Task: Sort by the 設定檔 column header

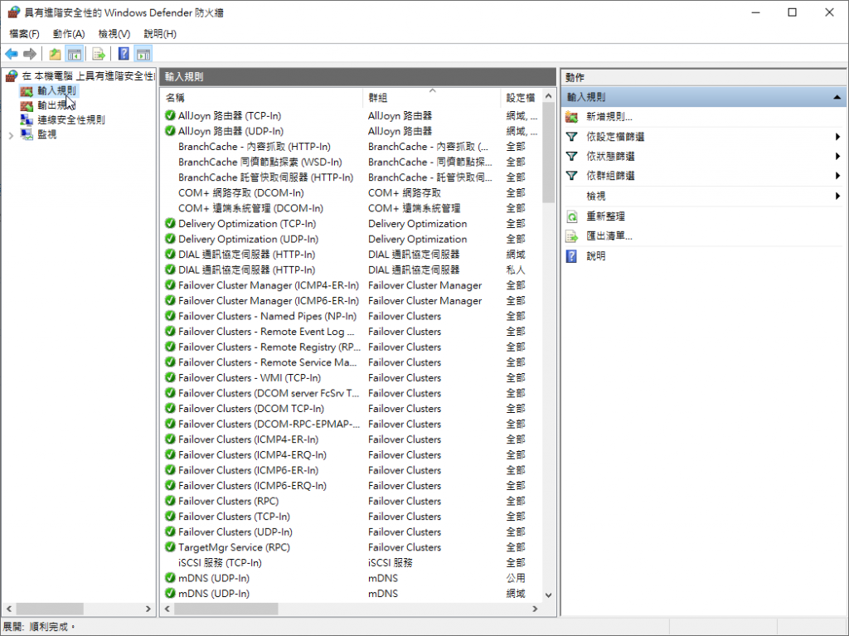Action: point(521,98)
